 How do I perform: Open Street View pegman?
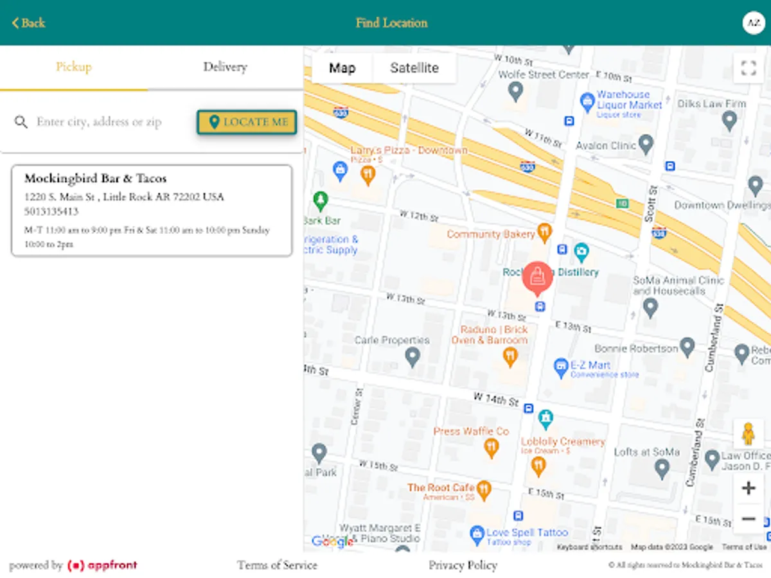click(749, 434)
